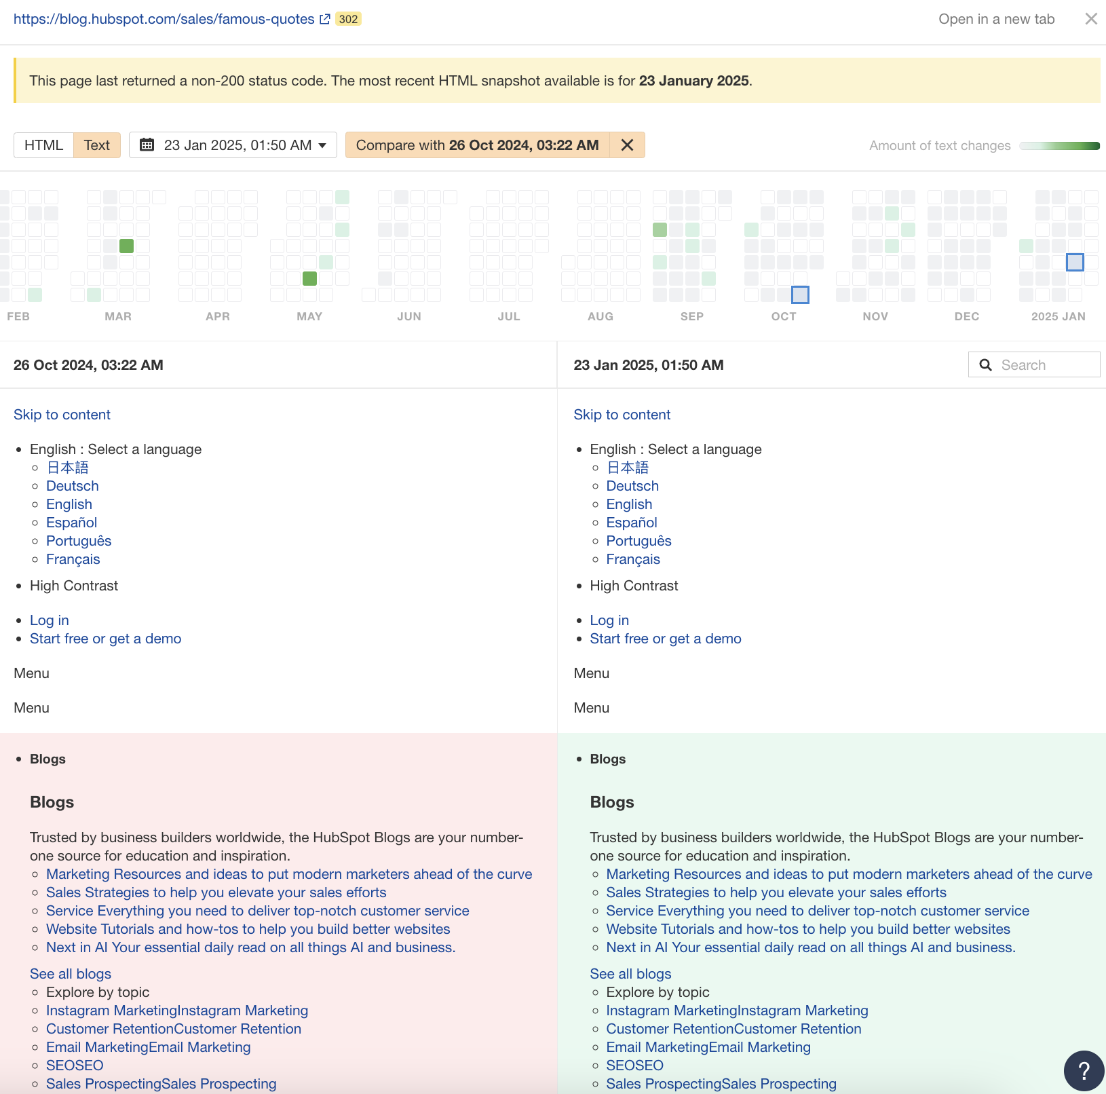Open Next in AI link in left pane
The width and height of the screenshot is (1106, 1094).
(251, 947)
